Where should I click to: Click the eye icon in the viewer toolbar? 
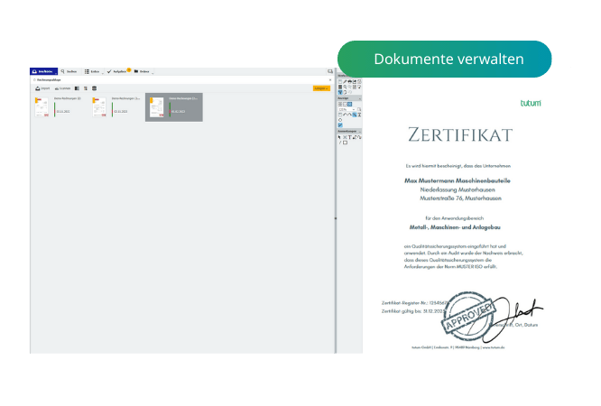click(x=349, y=82)
